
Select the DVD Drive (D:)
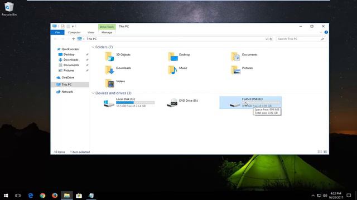(182, 102)
